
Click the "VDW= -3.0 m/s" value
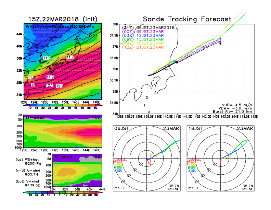click(235, 108)
